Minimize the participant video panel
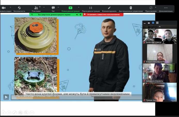The width and height of the screenshot is (179, 117). [145, 23]
